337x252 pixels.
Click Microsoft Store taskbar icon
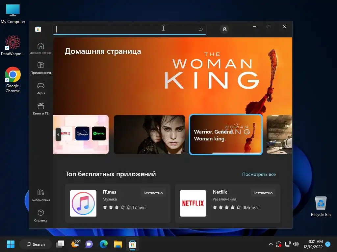click(132, 244)
